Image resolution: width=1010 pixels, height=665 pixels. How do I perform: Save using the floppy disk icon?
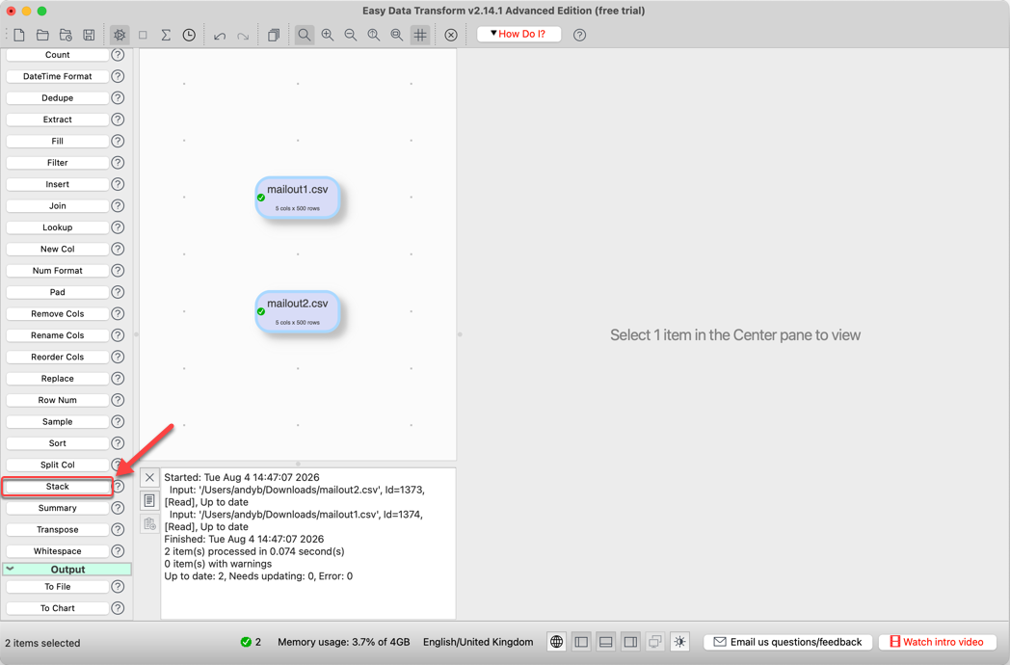coord(89,35)
